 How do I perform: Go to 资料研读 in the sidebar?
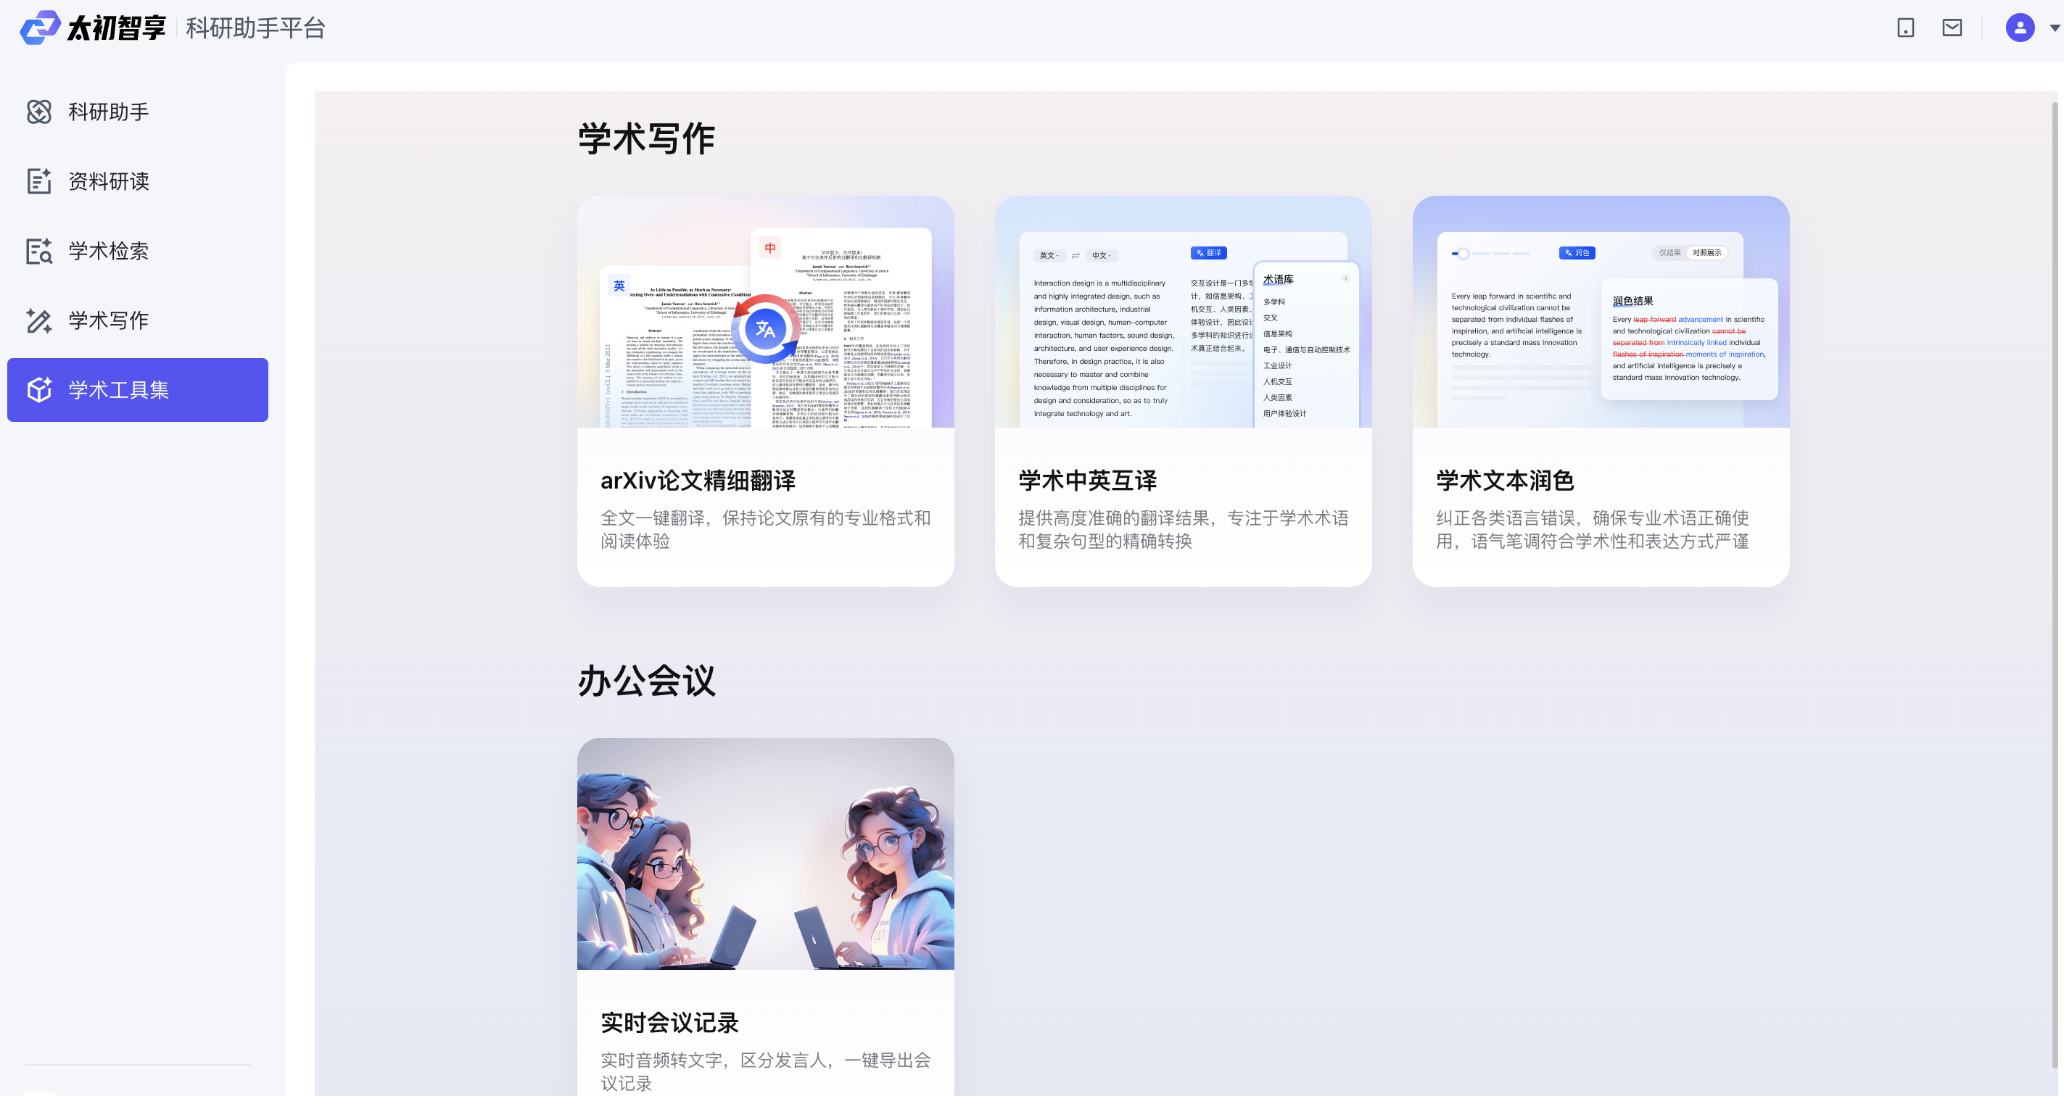[109, 182]
